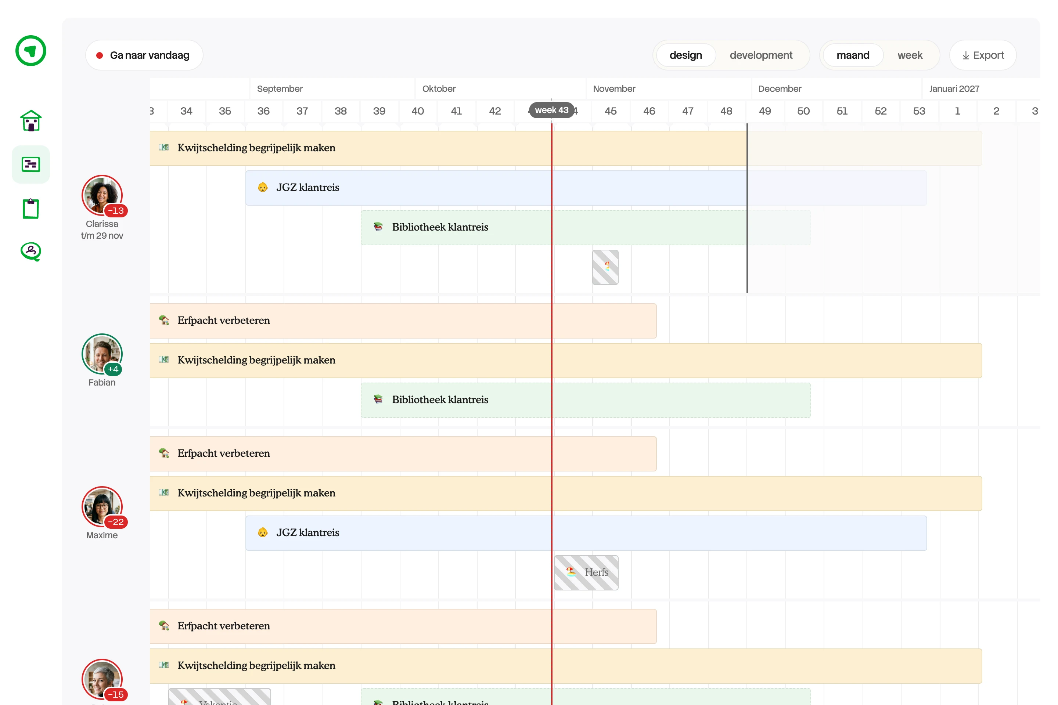This screenshot has height=705, width=1058.
Task: Open the people search sidebar icon
Action: (x=30, y=251)
